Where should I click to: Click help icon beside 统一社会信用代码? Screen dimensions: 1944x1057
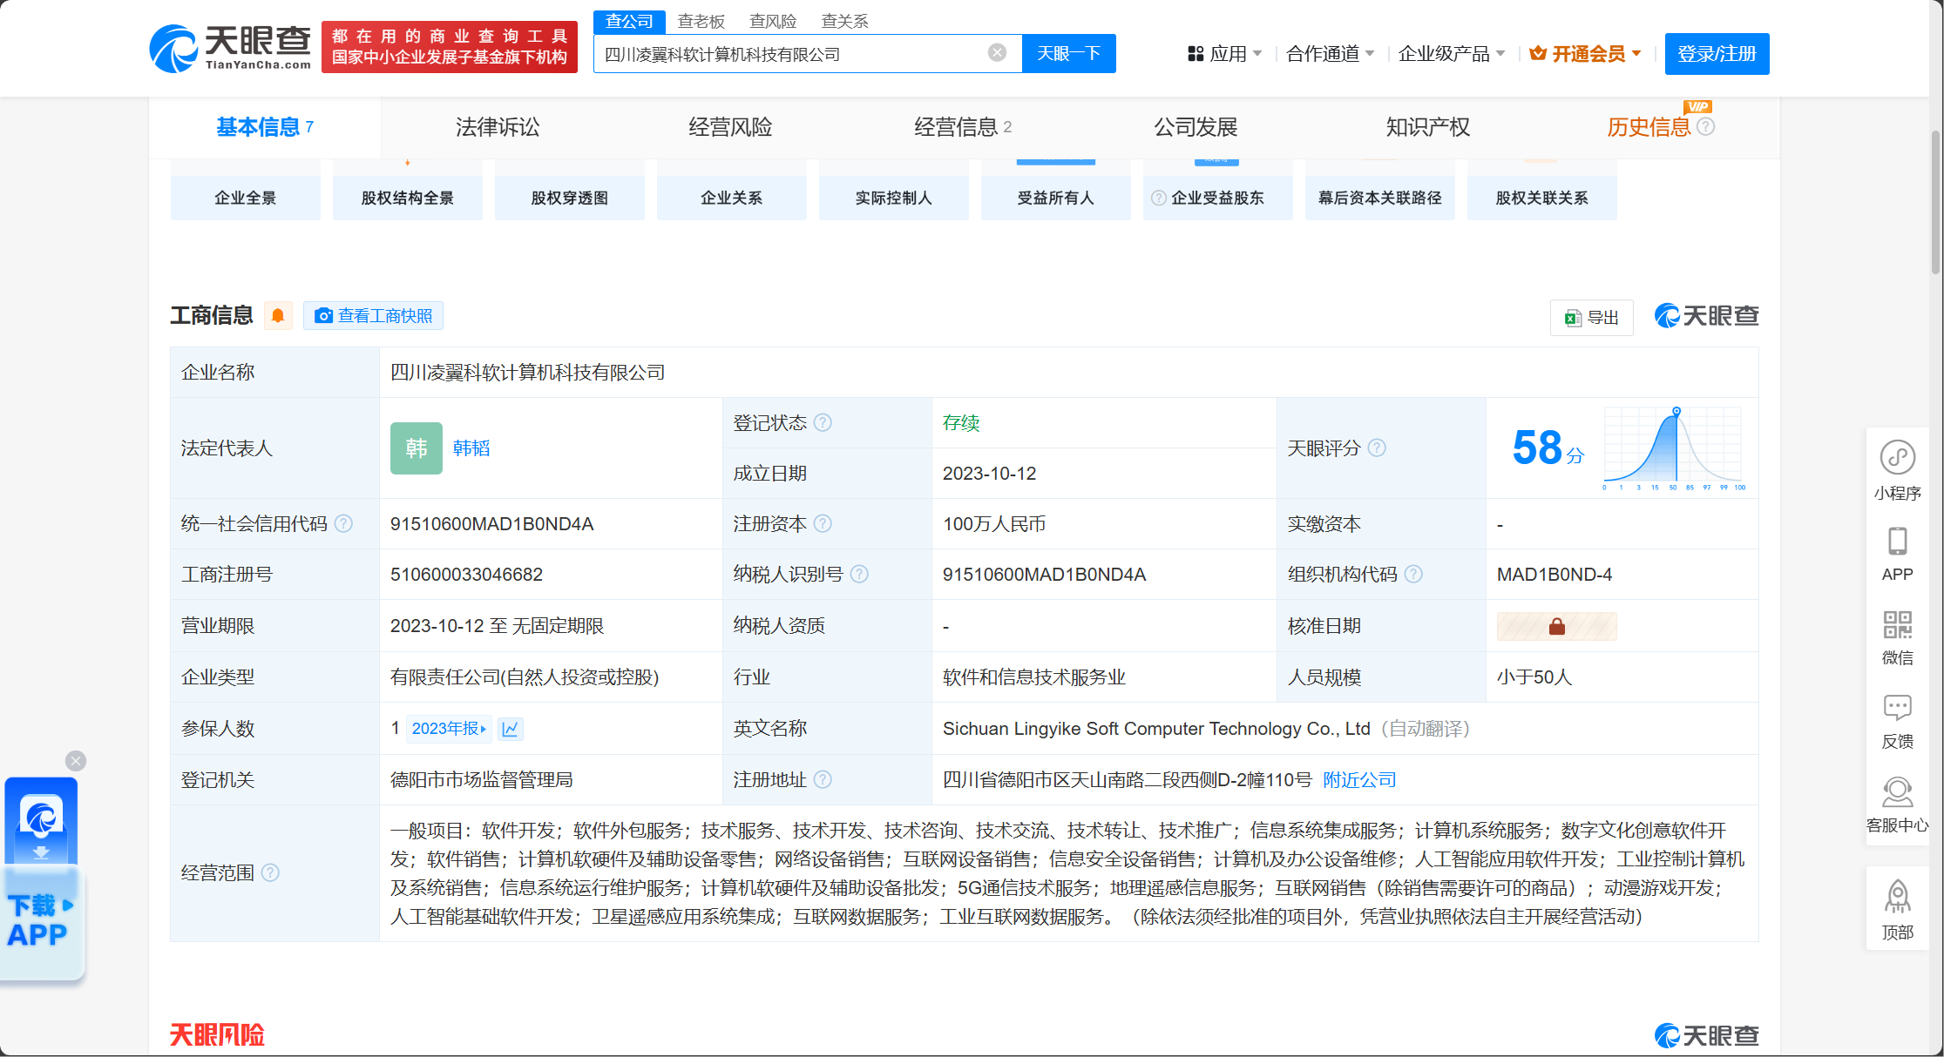coord(343,523)
